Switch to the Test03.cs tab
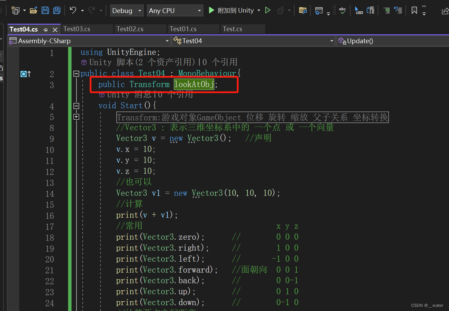Screen dimensions: 449x311 [77, 29]
